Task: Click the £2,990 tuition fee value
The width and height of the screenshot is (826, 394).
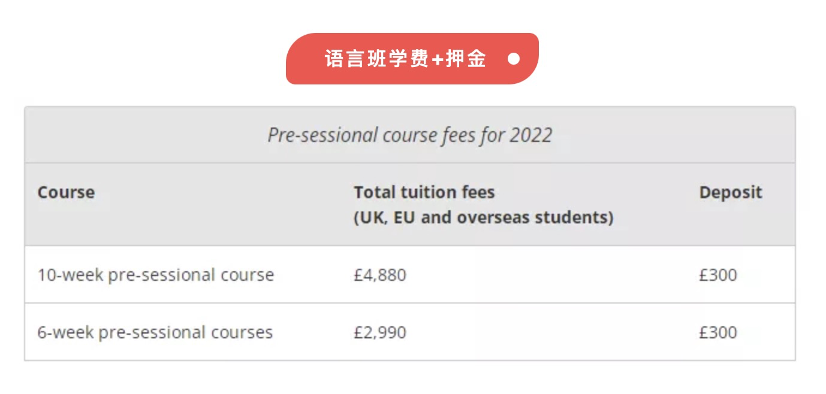Action: tap(379, 332)
